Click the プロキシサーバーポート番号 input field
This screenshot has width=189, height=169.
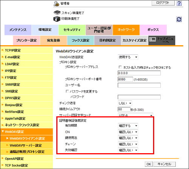pos(125,79)
